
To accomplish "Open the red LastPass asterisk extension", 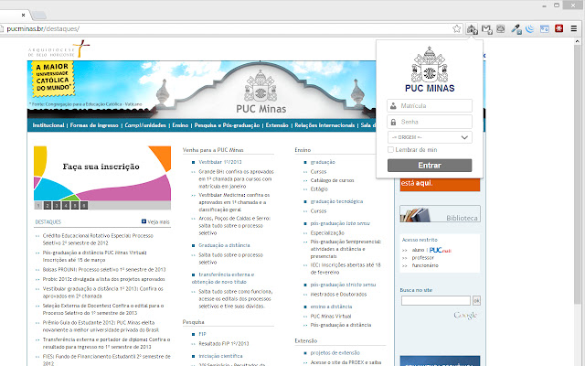I will click(558, 28).
